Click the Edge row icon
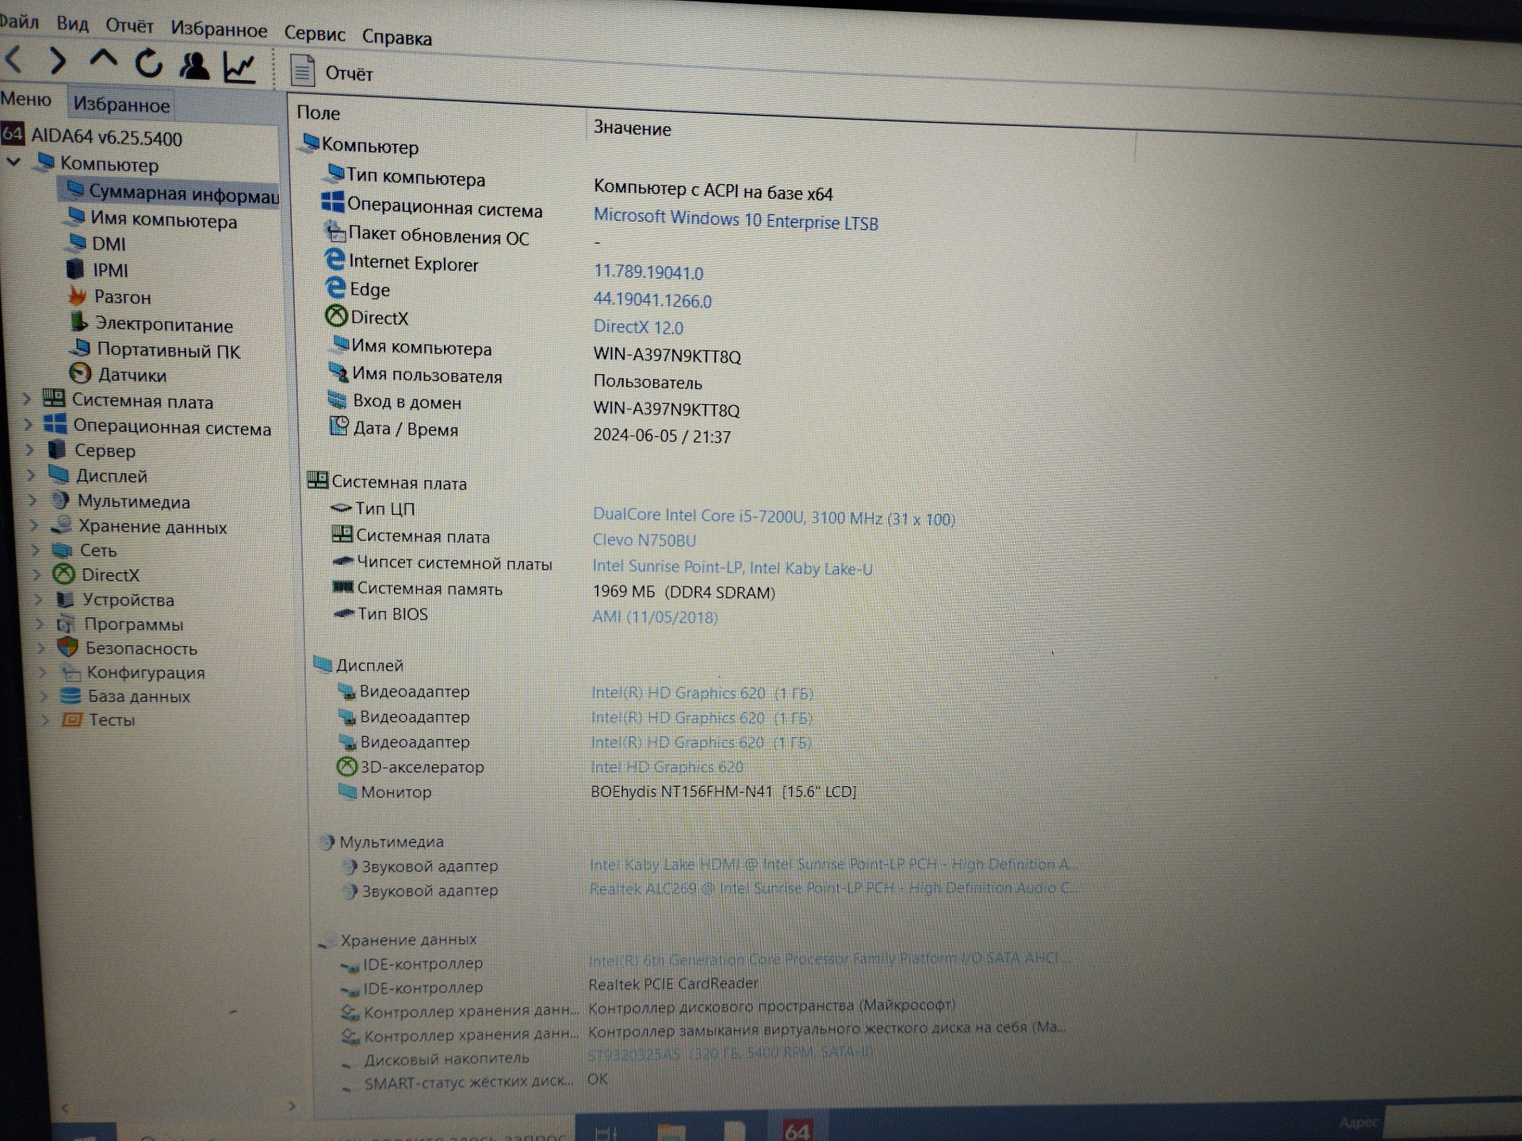 [336, 287]
